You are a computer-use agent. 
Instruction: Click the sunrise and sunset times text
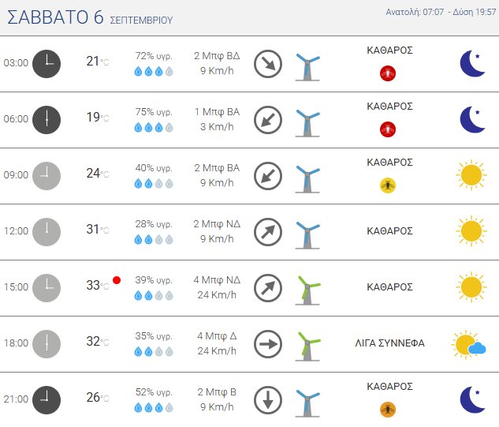pyautogui.click(x=437, y=12)
